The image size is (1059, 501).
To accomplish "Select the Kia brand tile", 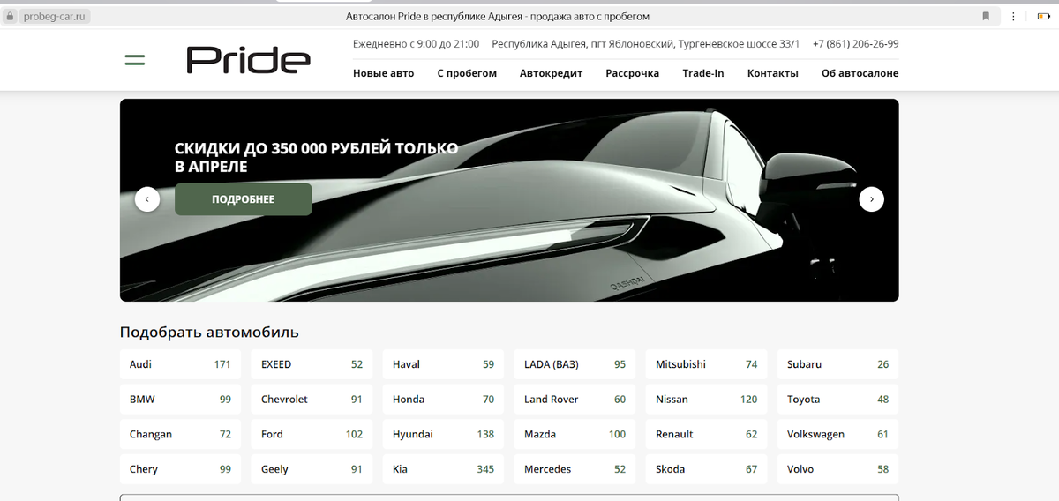I will 443,469.
